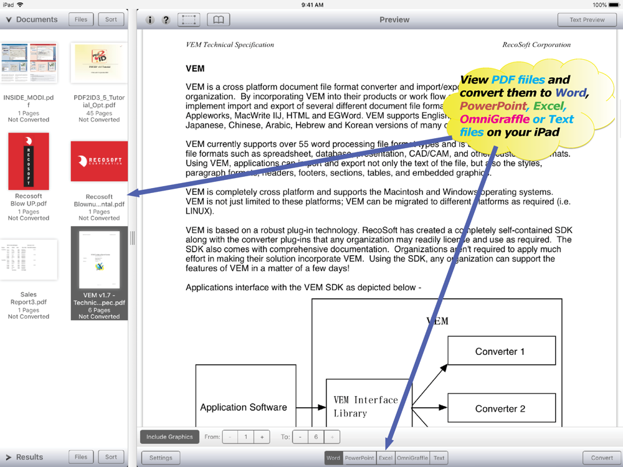623x467 pixels.
Task: Select Excel output format
Action: click(386, 458)
